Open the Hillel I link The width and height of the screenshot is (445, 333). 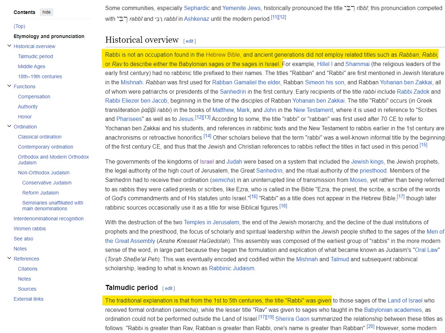(325, 64)
